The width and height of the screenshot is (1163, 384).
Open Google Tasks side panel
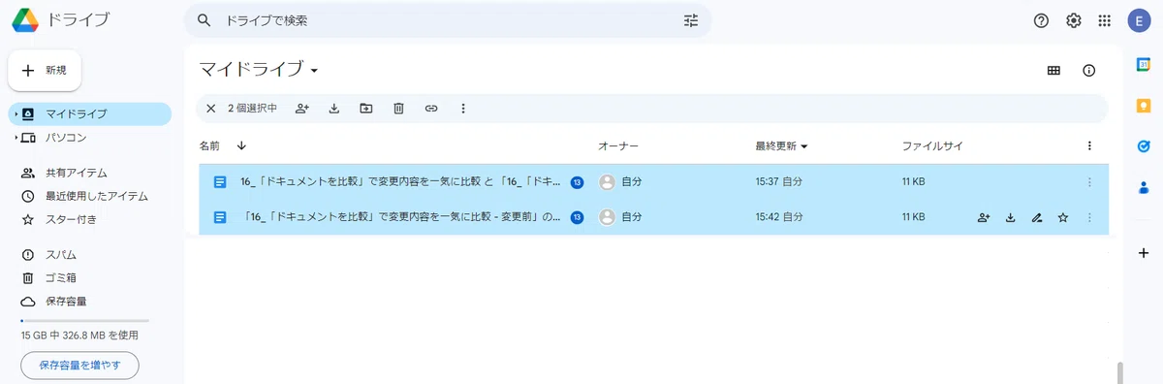pyautogui.click(x=1143, y=147)
